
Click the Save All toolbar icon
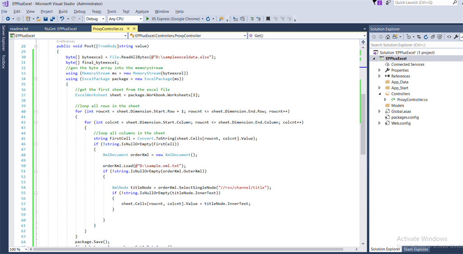[52, 19]
